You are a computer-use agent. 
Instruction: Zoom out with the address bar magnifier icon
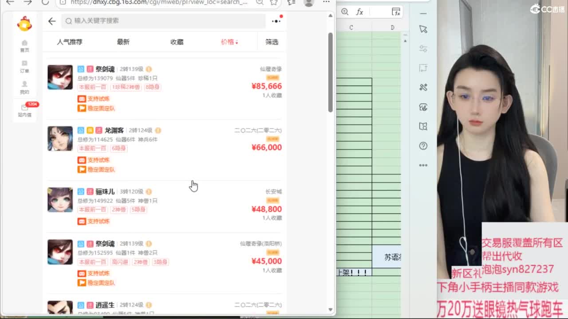click(x=260, y=2)
